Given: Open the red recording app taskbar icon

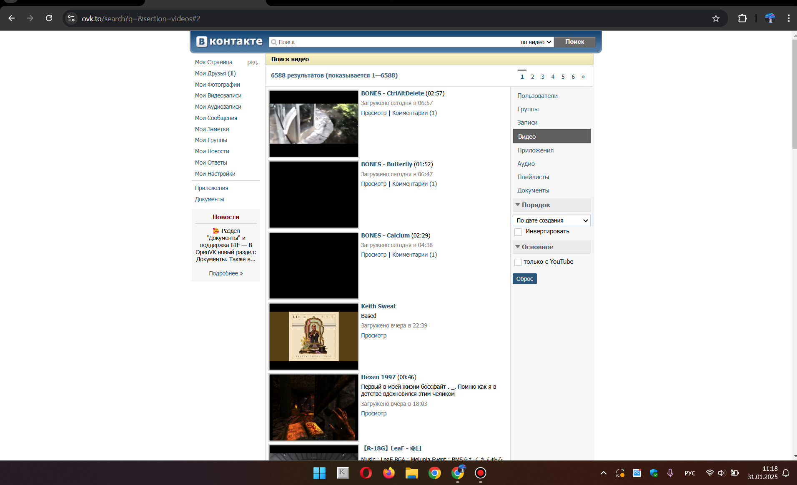Looking at the screenshot, I should [x=480, y=473].
